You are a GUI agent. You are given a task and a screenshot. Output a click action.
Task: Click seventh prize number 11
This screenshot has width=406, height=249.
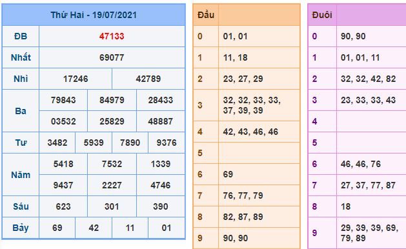pos(130,228)
